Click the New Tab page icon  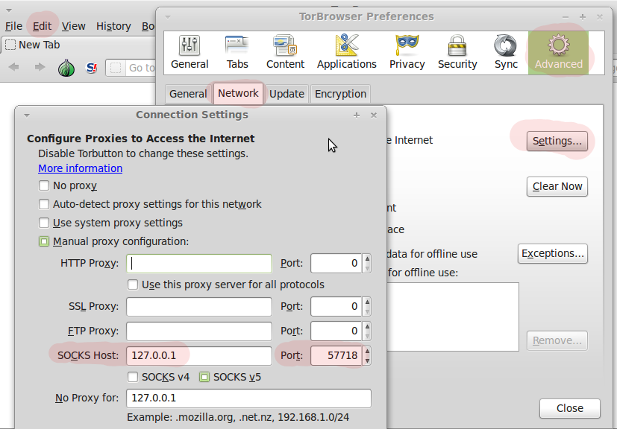pyautogui.click(x=10, y=45)
